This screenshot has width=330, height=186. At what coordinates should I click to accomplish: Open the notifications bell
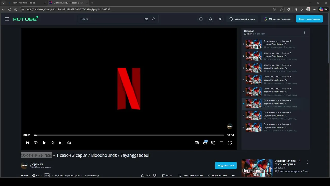click(210, 19)
